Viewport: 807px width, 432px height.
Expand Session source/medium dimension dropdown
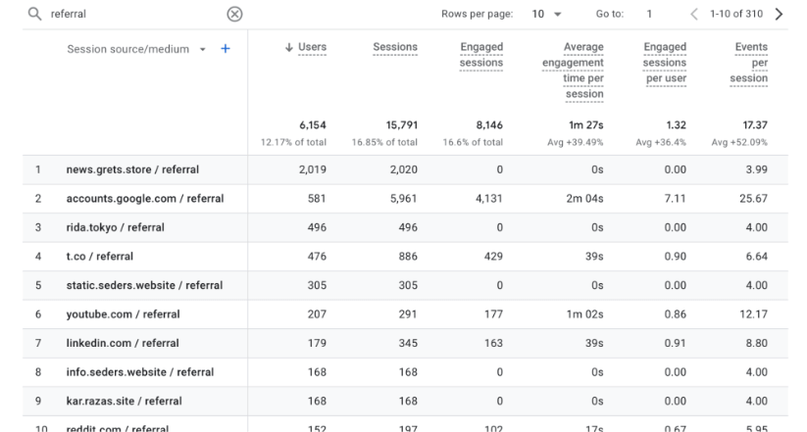203,49
